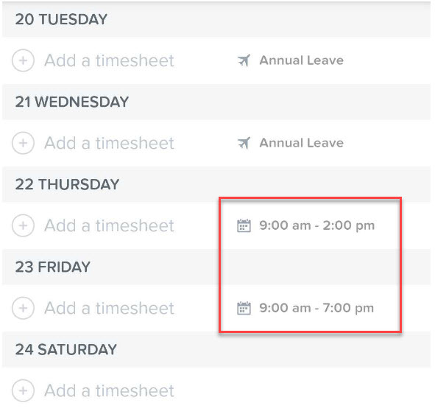
Task: Click Tuesday's Annual Leave airplane icon
Action: pos(244,60)
